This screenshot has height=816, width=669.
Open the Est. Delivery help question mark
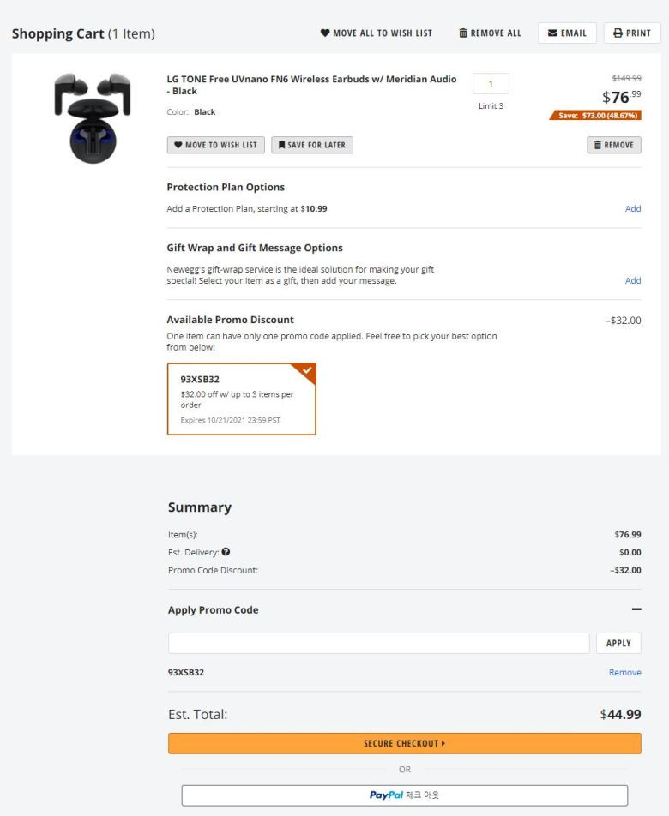coord(226,552)
